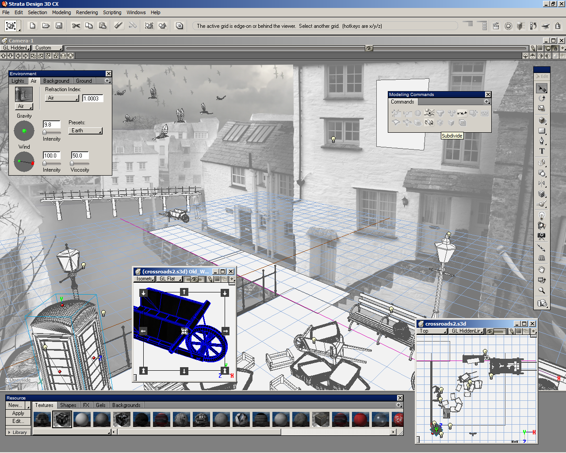The height and width of the screenshot is (453, 566).
Task: Select the Text tool in the tool palette
Action: (x=542, y=151)
